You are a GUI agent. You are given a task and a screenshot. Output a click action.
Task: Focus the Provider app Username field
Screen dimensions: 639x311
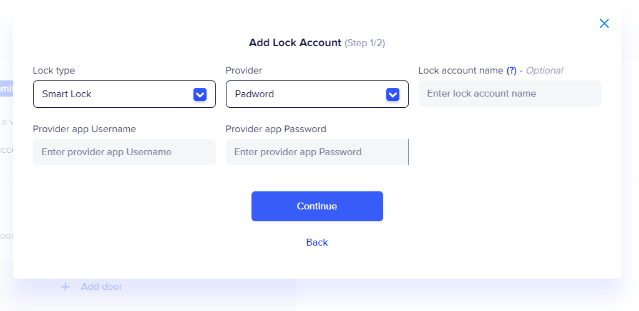pos(124,152)
